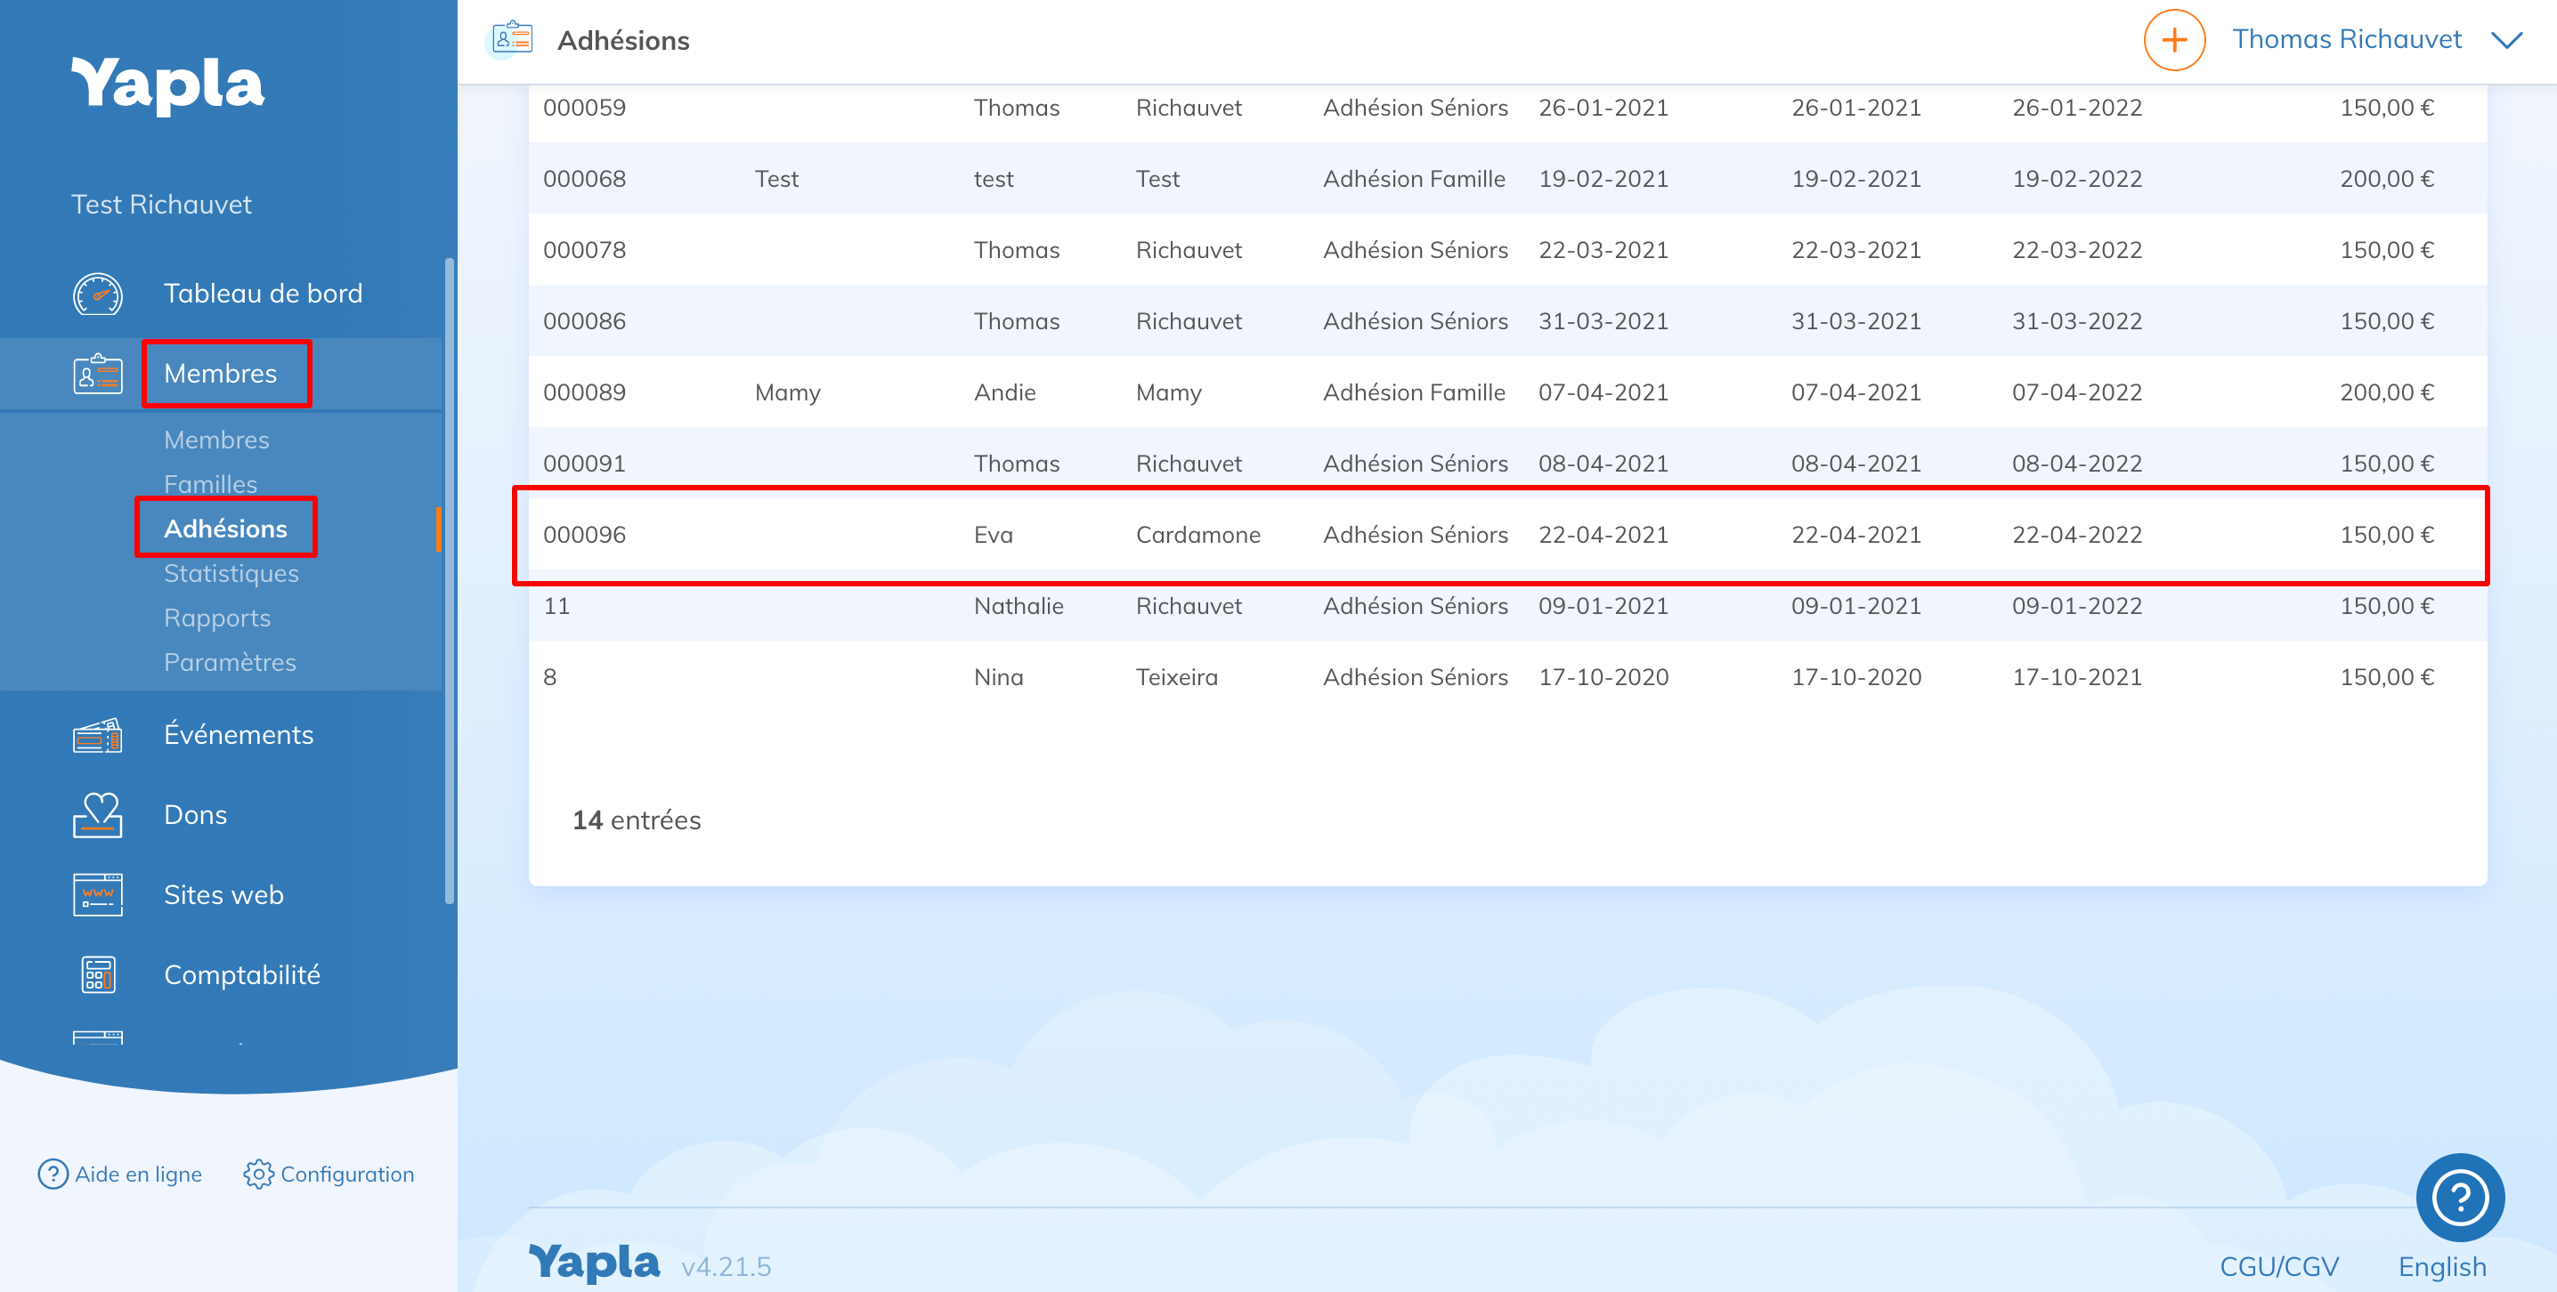Screen dimensions: 2557x1292
Task: Click the Événements ticket icon
Action: click(97, 735)
